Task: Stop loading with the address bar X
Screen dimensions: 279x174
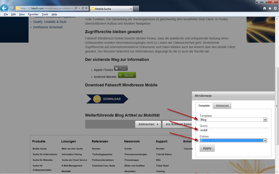Action: pos(86,8)
